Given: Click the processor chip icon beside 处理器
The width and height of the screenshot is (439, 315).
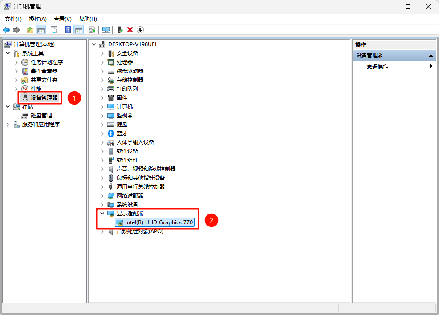Looking at the screenshot, I should (111, 62).
